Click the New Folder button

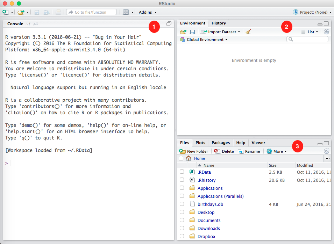[194, 151]
